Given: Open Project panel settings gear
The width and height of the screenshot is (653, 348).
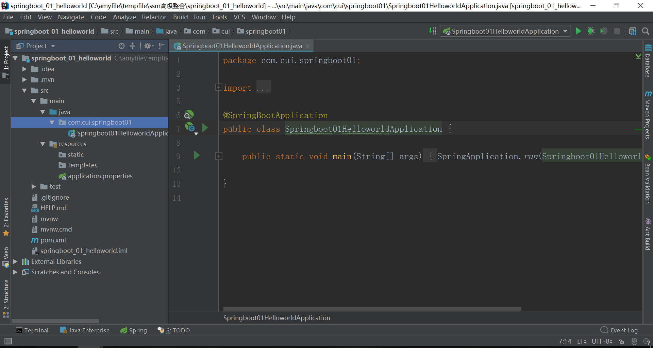Looking at the screenshot, I should pyautogui.click(x=149, y=46).
